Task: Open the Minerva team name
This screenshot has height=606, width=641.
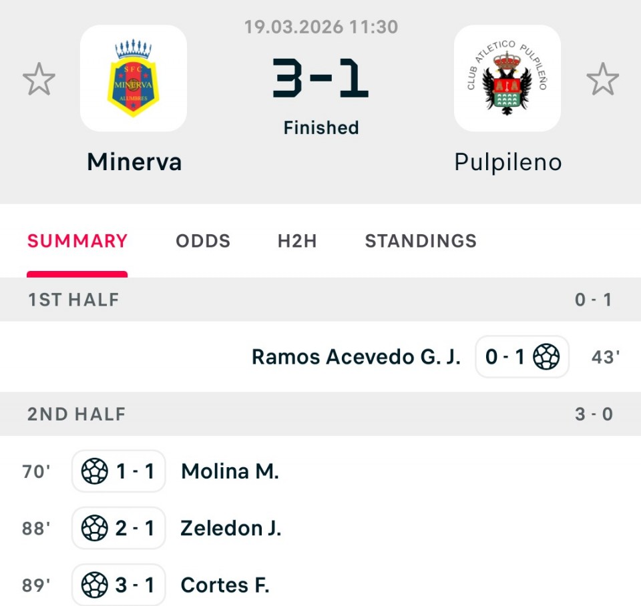Action: [134, 162]
